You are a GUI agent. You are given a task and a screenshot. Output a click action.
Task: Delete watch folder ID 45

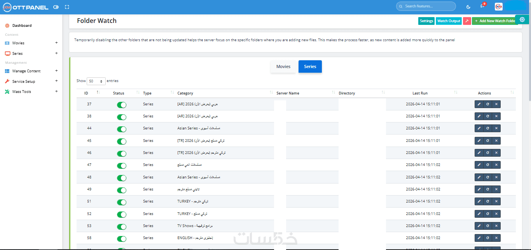click(x=496, y=141)
